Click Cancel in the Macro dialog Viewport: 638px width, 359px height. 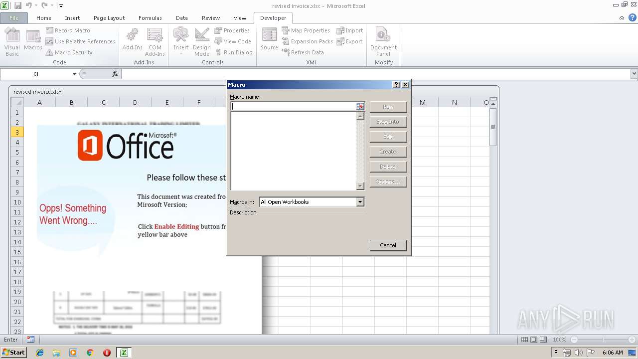pyautogui.click(x=388, y=245)
